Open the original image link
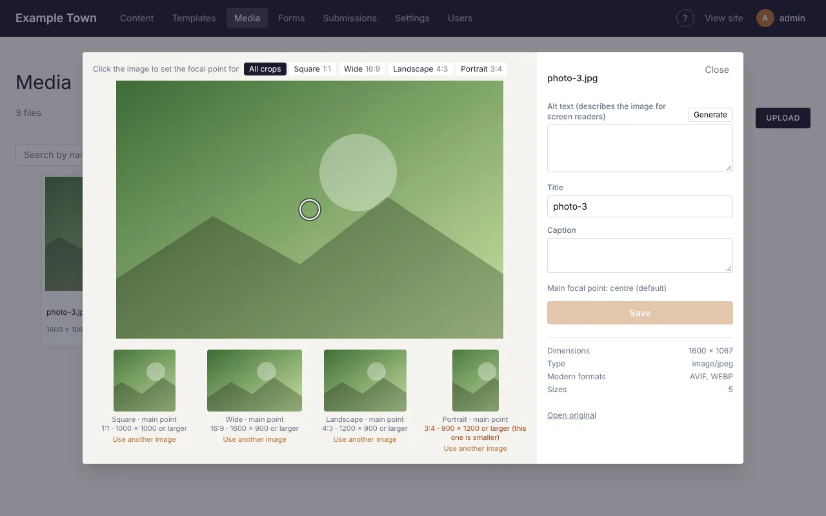The image size is (826, 516). pyautogui.click(x=572, y=415)
